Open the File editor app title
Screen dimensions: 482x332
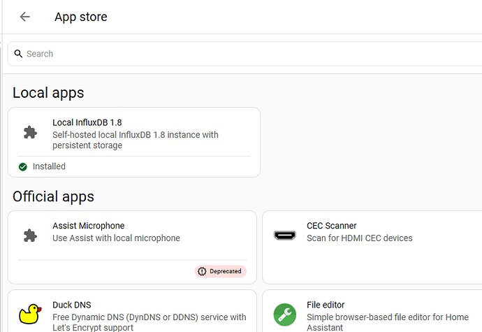(x=326, y=305)
